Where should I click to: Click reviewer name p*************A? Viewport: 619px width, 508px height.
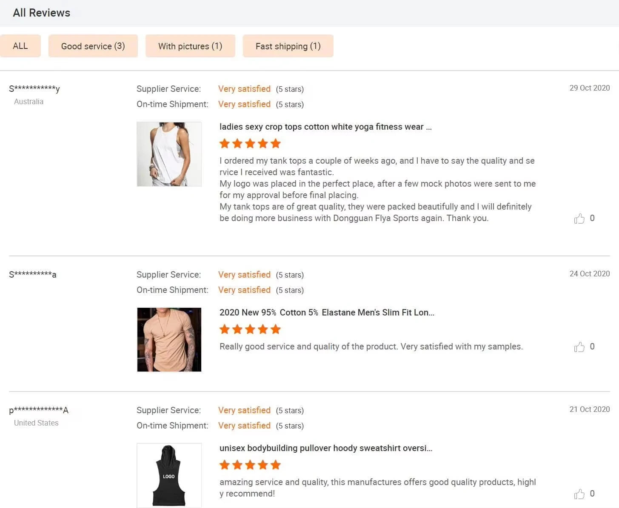click(x=39, y=410)
